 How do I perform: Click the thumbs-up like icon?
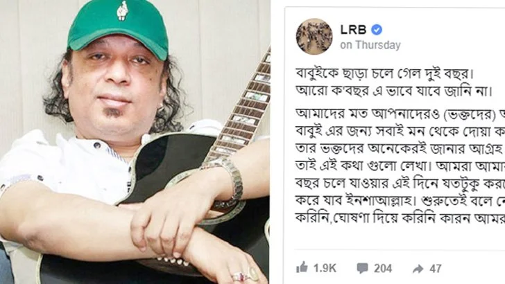[302, 267]
